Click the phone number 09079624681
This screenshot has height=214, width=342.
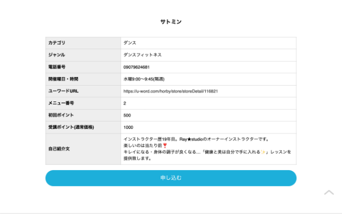(x=137, y=67)
